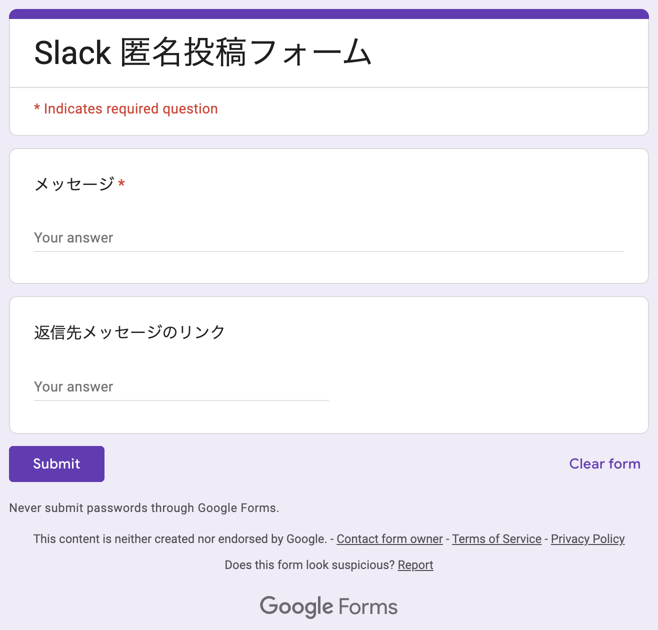Click the red required asterisk next to メッセージ
This screenshot has height=630, width=658.
[121, 183]
